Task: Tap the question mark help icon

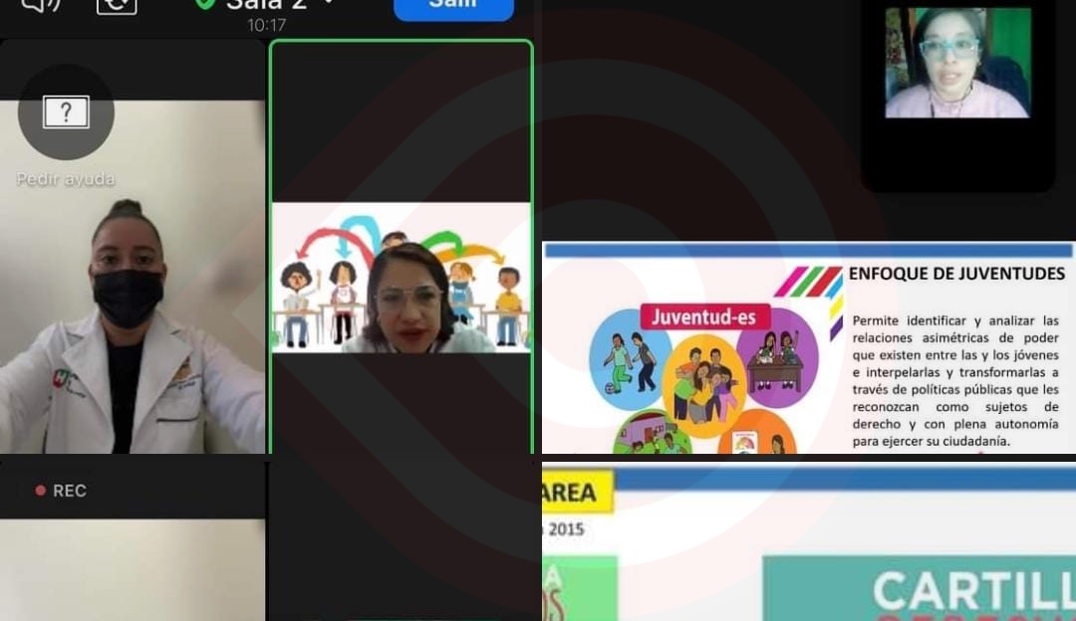Action: [66, 112]
